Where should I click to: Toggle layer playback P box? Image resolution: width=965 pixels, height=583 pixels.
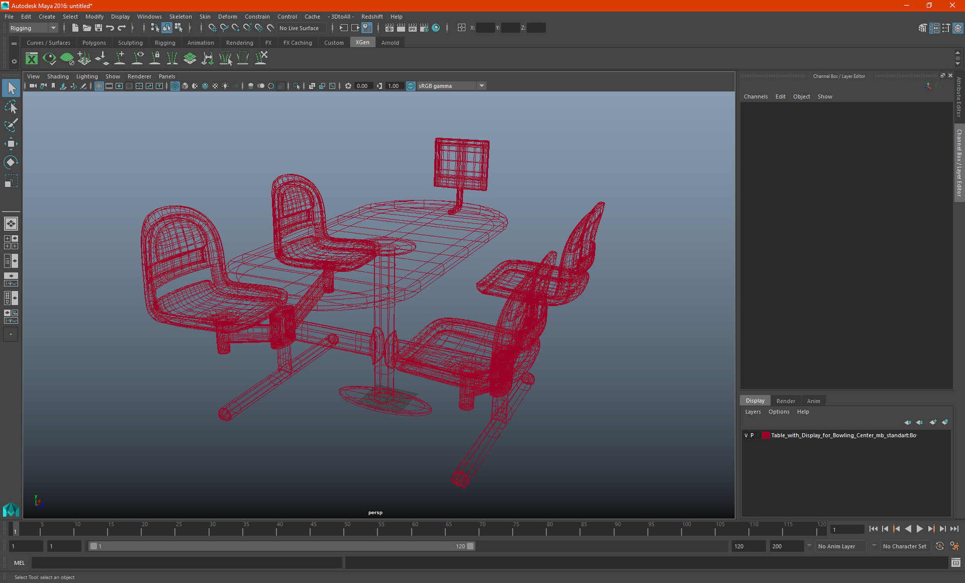[x=752, y=435]
